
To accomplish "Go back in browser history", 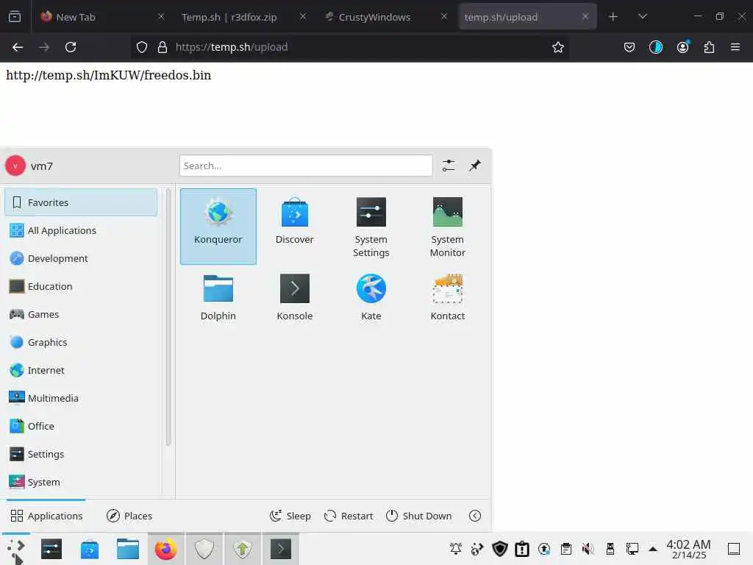I will tap(18, 47).
